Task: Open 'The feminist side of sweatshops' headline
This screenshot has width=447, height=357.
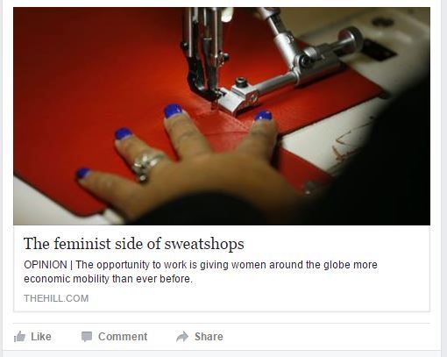Action: pos(134,244)
